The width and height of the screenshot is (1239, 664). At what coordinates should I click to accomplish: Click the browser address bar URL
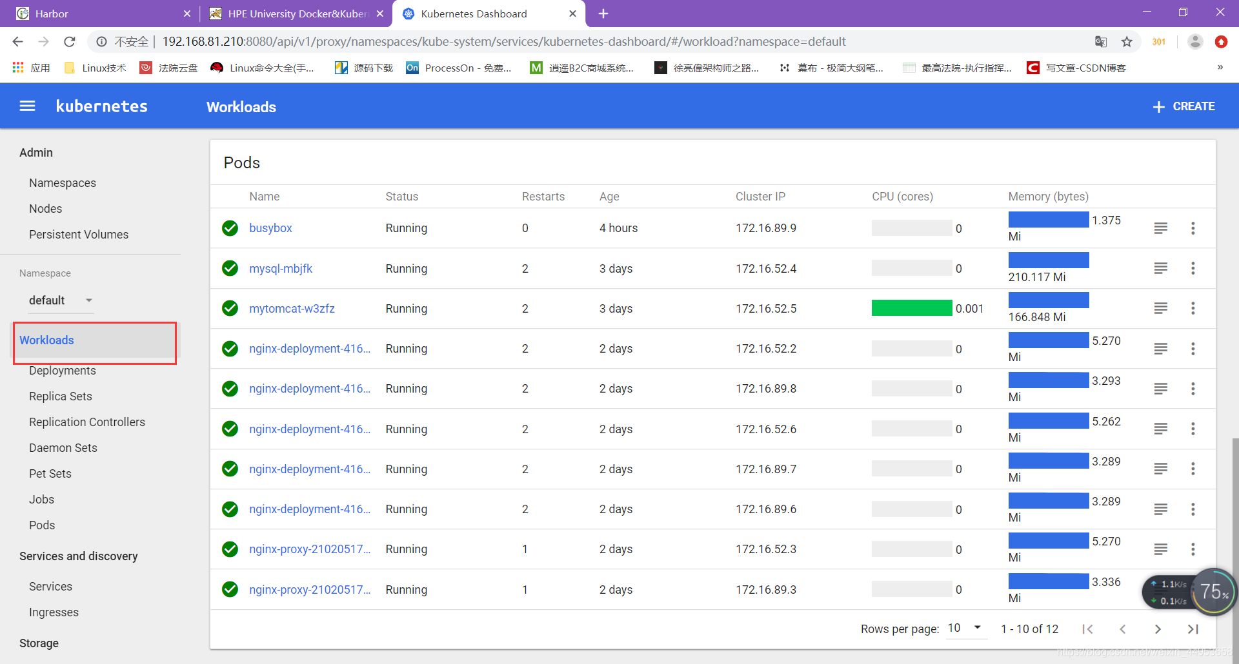(x=503, y=42)
